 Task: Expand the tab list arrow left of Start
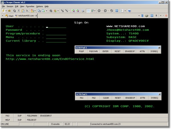point(2,16)
